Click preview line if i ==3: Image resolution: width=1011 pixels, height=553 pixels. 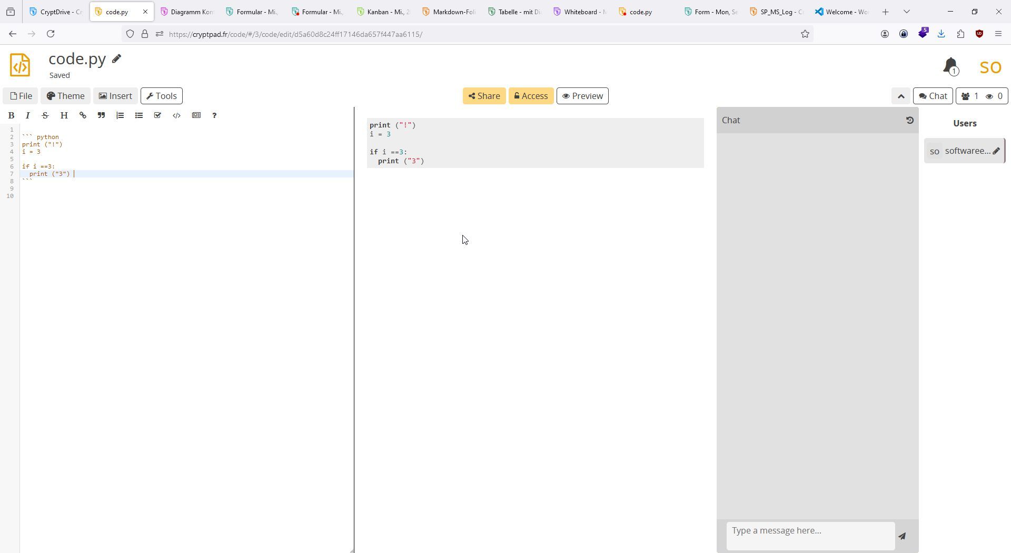388,152
